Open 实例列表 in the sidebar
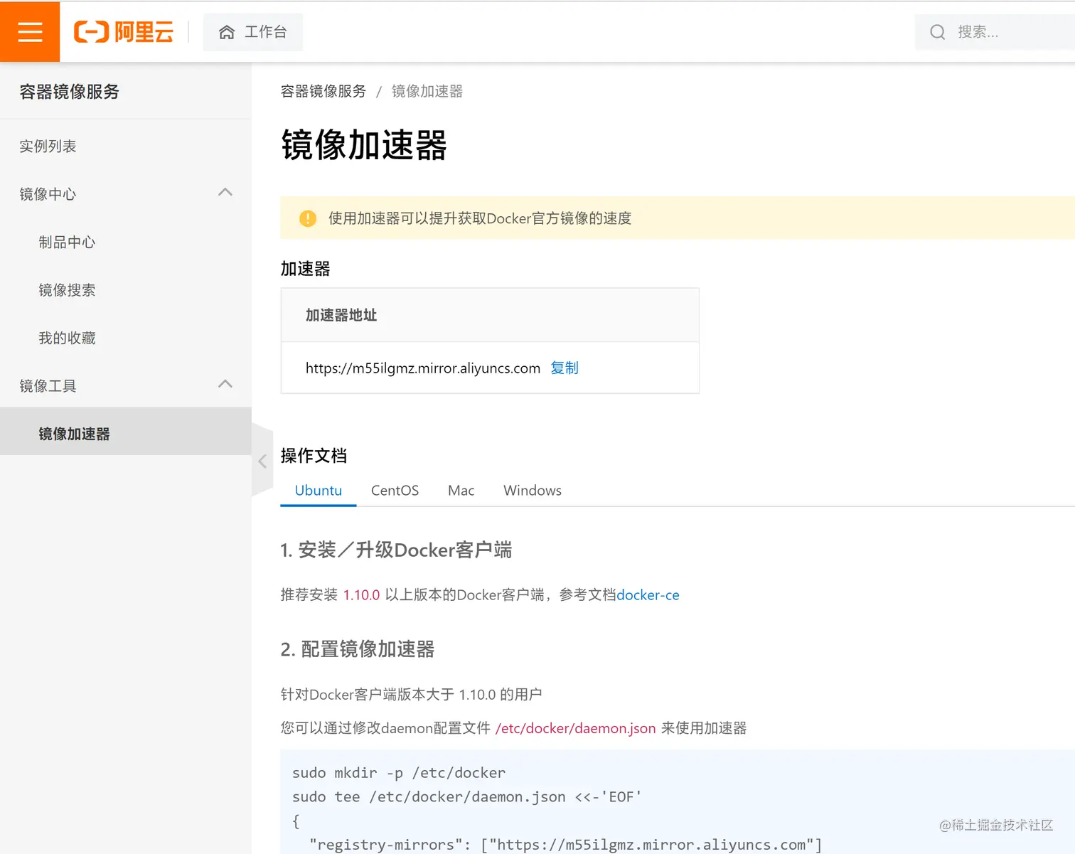The image size is (1075, 854). (x=48, y=146)
